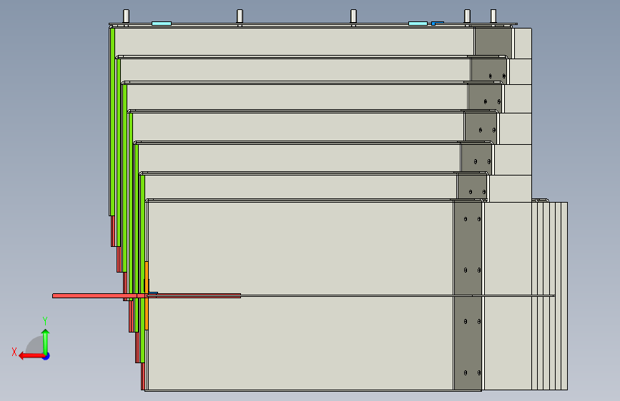Select the leftmost pin on top of the model
Viewport: 620px width, 401px height.
tap(126, 16)
